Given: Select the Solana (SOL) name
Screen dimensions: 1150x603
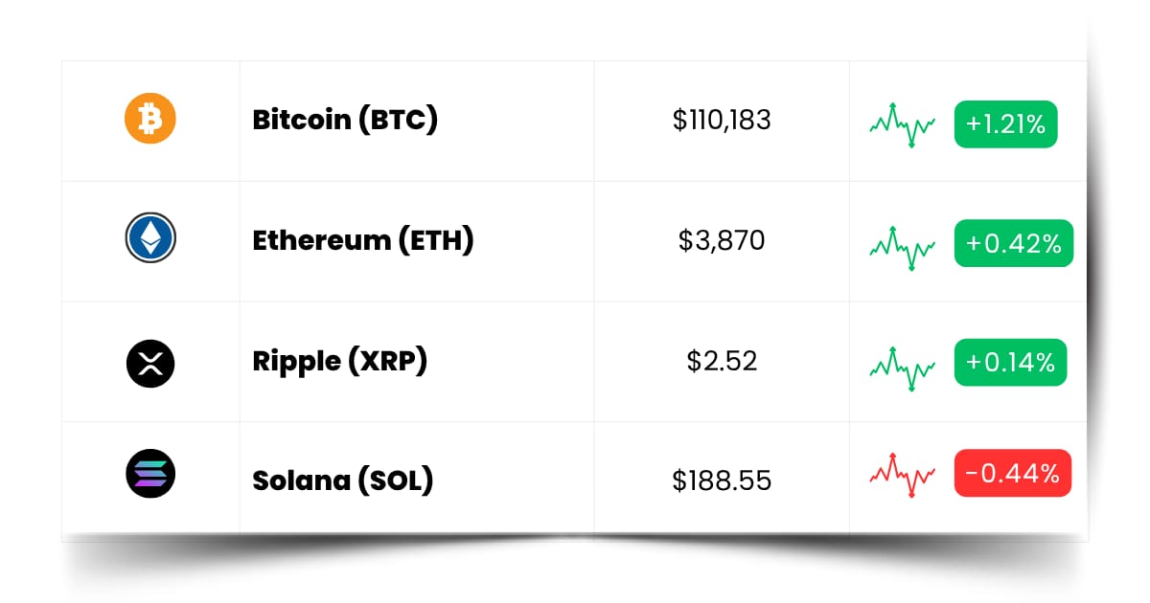Looking at the screenshot, I should coord(342,480).
